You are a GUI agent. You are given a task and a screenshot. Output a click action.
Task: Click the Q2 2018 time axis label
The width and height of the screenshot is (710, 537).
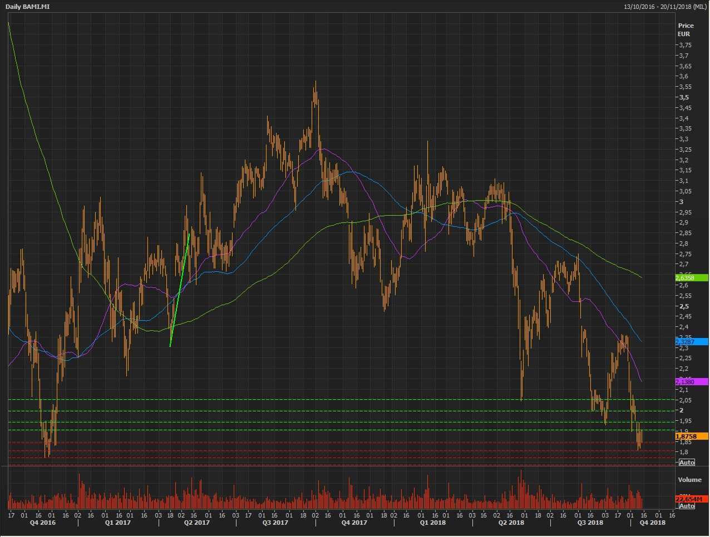511,523
